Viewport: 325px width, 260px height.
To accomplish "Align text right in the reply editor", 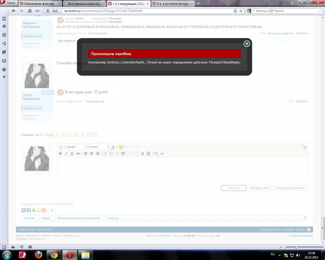I will [97, 153].
